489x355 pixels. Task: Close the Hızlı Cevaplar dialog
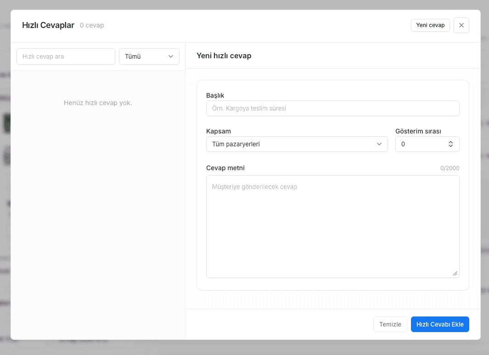461,25
